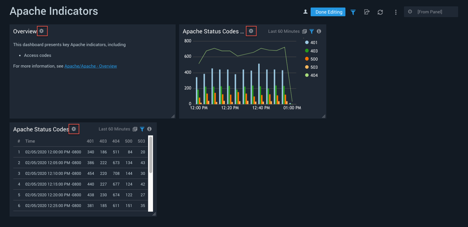Click the table panel vertical scrollbar
This screenshot has width=468, height=227.
pyautogui.click(x=151, y=155)
